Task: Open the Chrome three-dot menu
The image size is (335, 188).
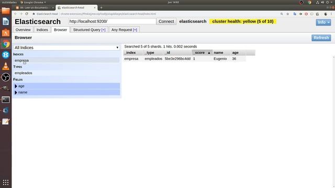Action: click(x=331, y=14)
